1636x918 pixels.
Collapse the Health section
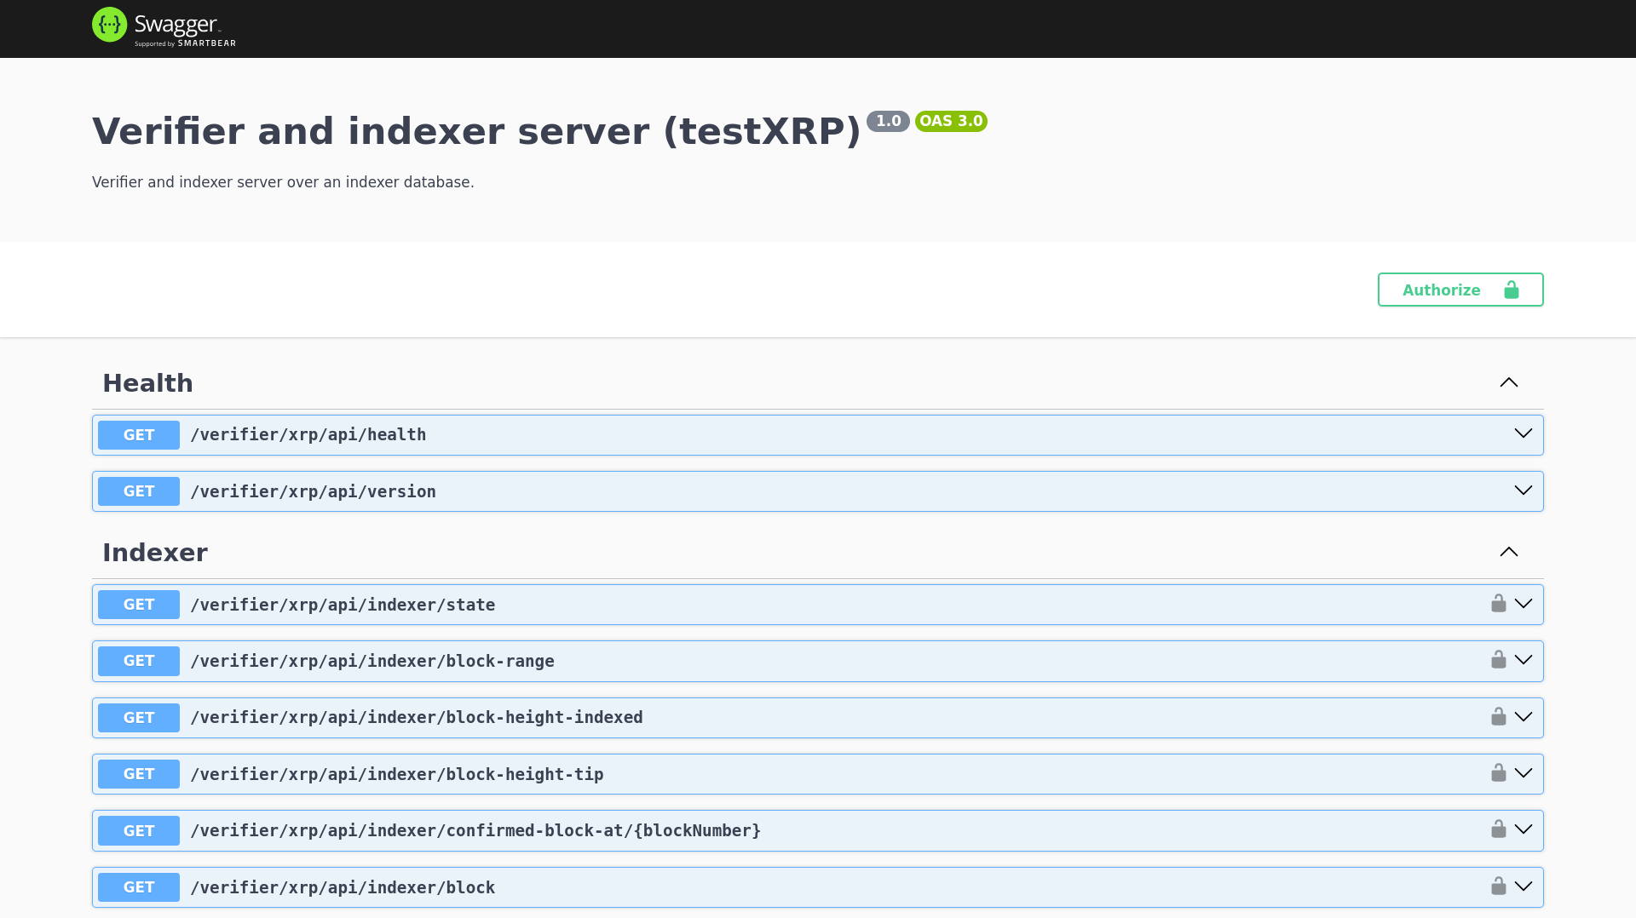(x=1509, y=382)
